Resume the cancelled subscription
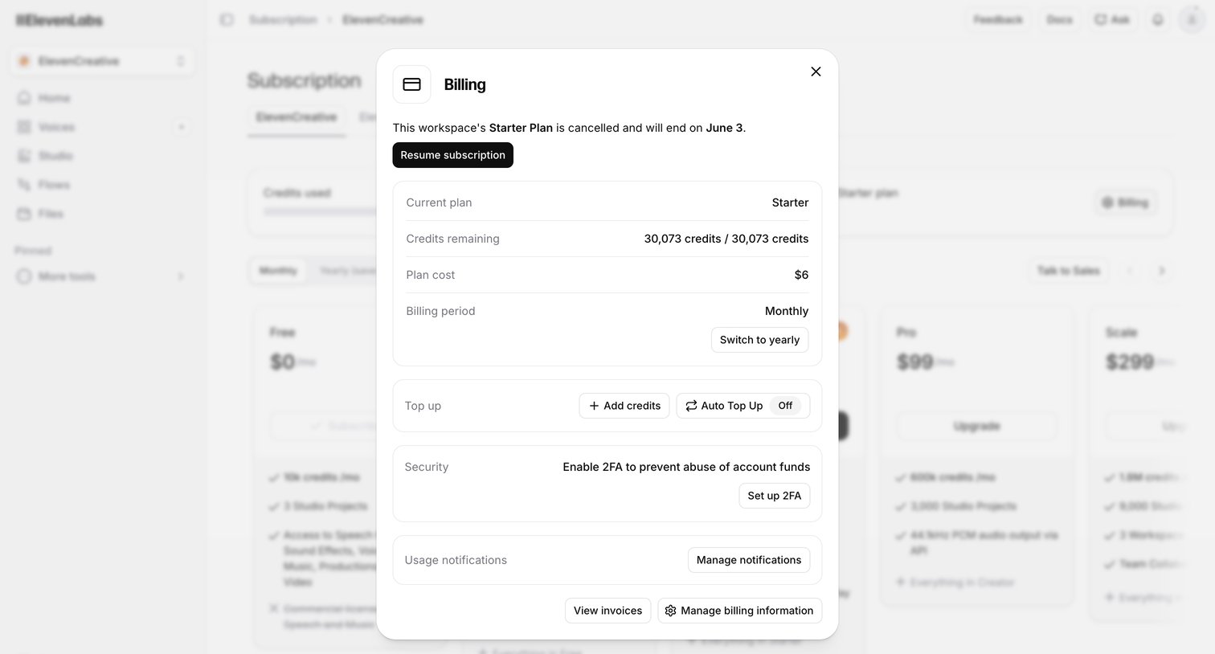1215x654 pixels. [452, 155]
